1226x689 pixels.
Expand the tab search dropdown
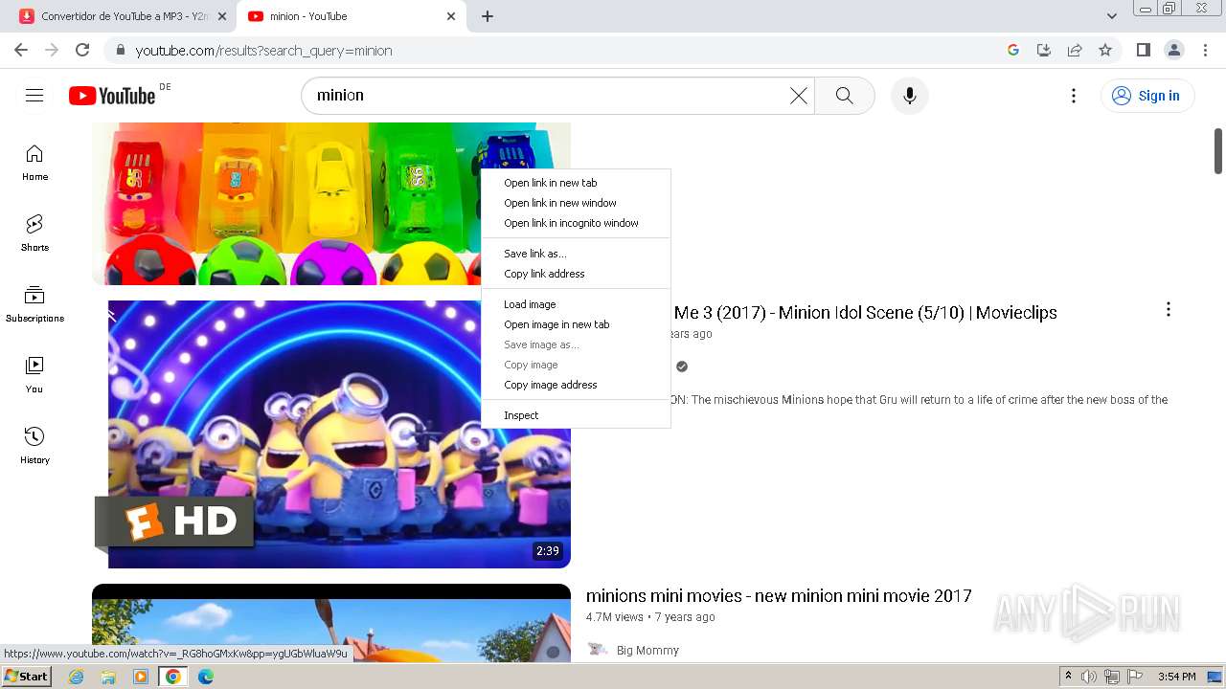tap(1112, 16)
